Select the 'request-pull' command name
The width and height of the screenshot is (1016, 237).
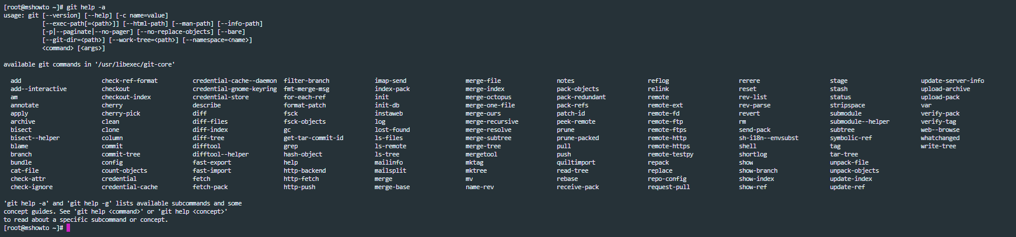[669, 187]
